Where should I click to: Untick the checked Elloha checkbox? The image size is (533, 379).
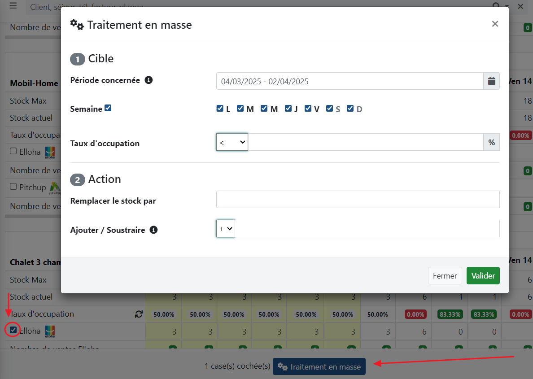tap(13, 331)
